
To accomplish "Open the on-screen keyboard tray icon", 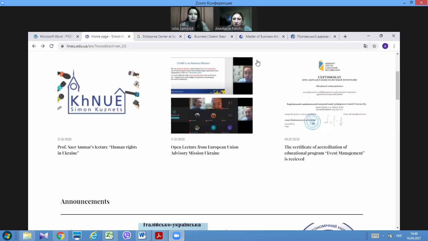I will tap(375, 236).
